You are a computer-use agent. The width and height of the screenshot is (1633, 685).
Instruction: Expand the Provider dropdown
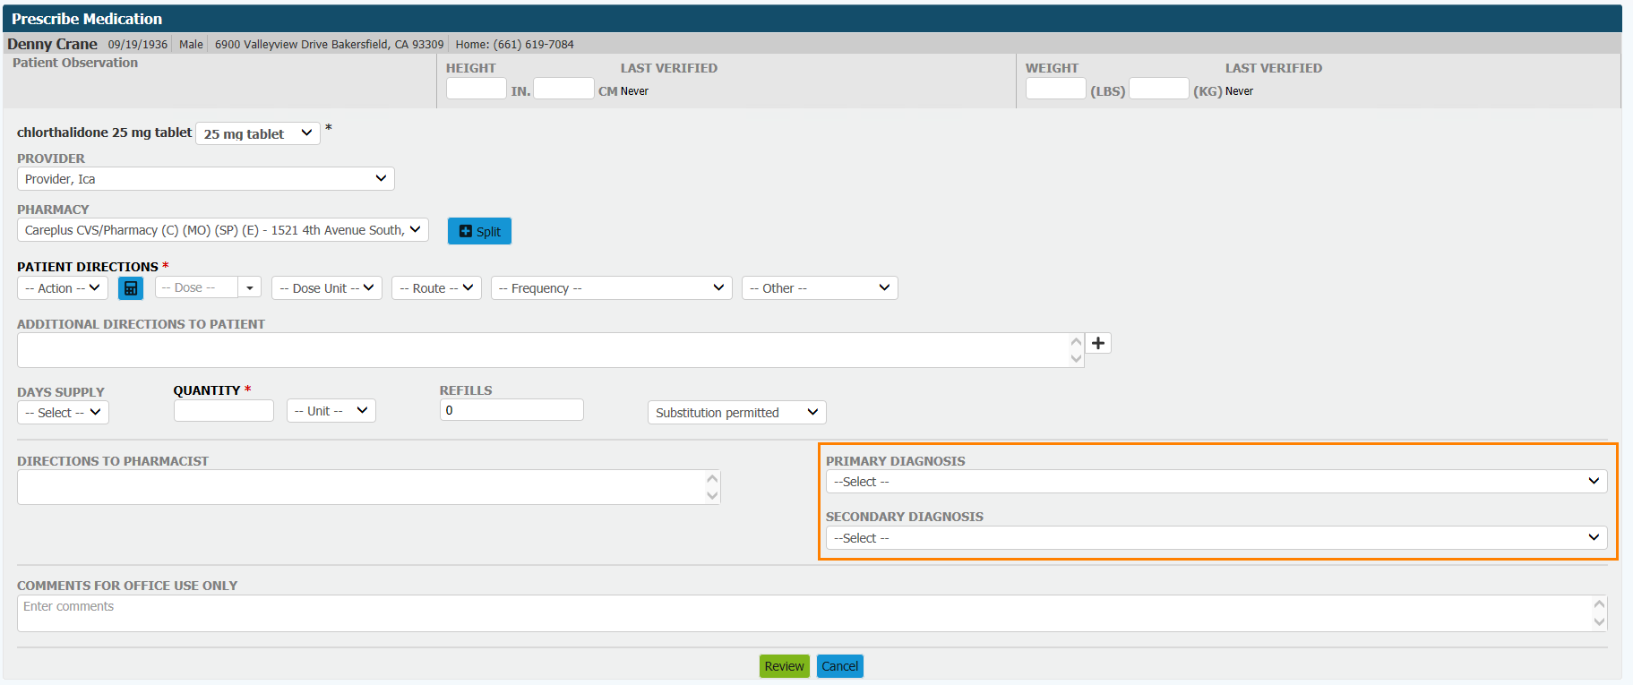pos(205,179)
